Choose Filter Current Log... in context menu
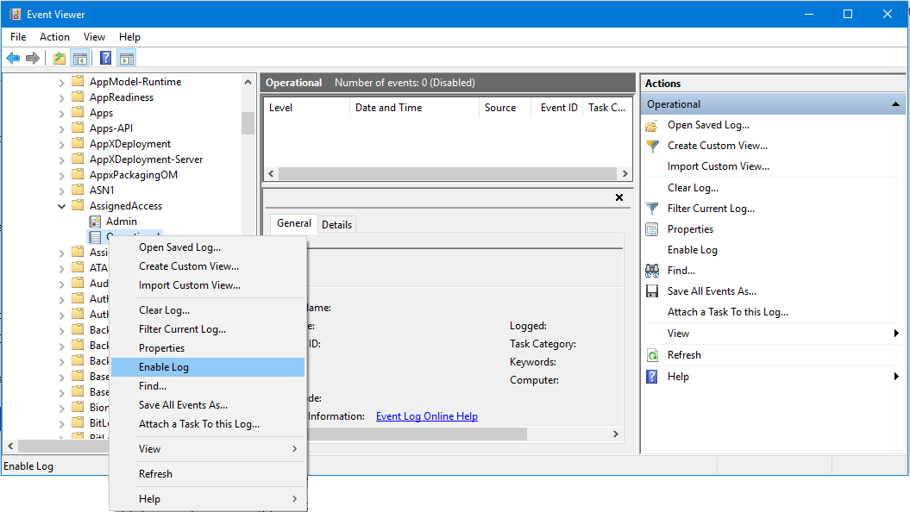 click(208, 329)
